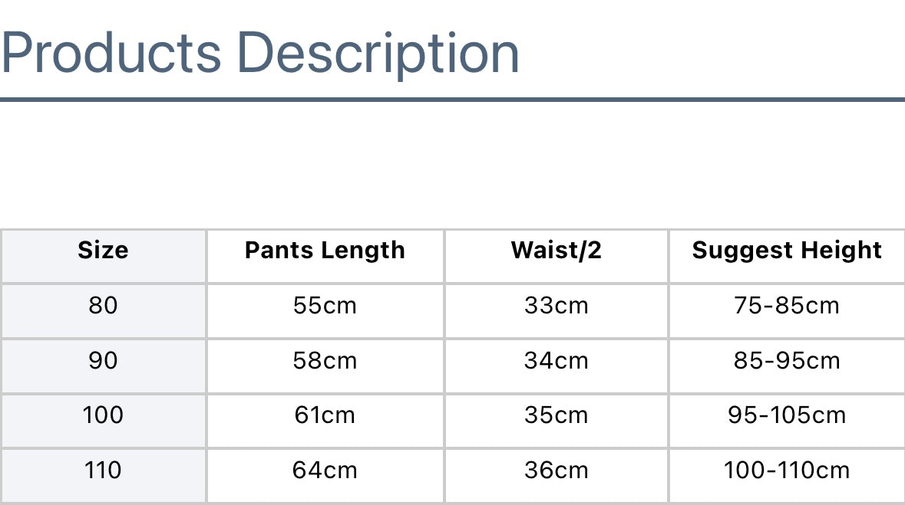Select the size 100 cell

(103, 415)
